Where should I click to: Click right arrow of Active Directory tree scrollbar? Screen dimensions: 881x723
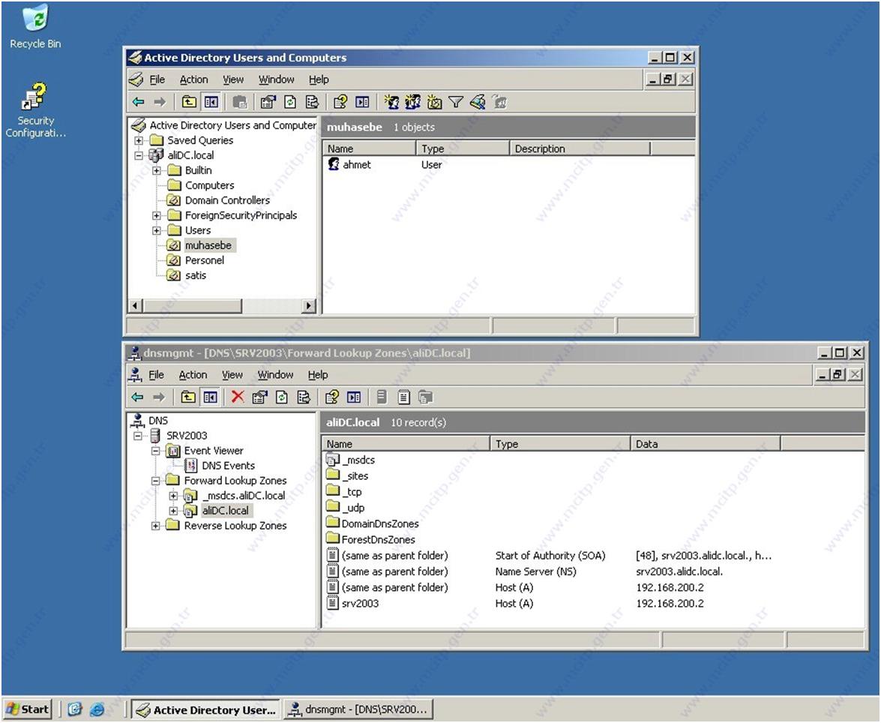point(308,306)
